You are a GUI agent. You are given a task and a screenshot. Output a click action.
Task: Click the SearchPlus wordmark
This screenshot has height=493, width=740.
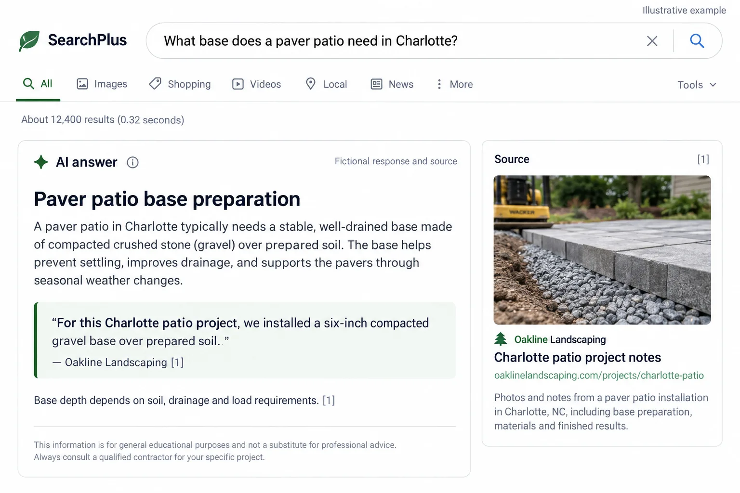(87, 40)
